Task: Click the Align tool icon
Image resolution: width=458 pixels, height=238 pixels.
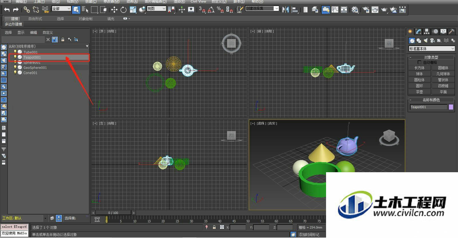Action: point(295,10)
